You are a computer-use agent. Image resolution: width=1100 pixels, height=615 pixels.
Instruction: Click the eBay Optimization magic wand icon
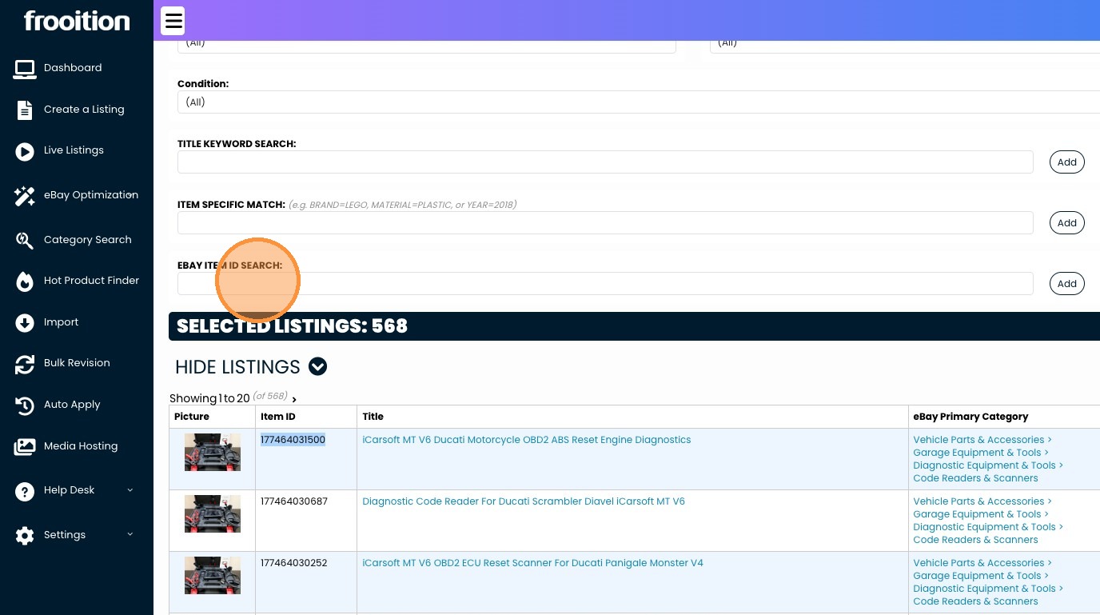point(25,196)
